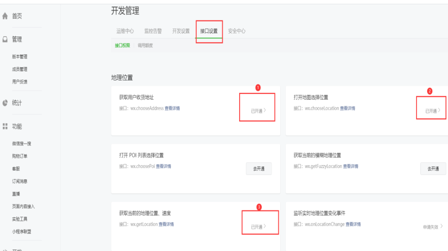Viewport: 448px width, 251px height.
Task: Expand 已开通 chevron for wx.chooseAddress
Action: coord(265,111)
